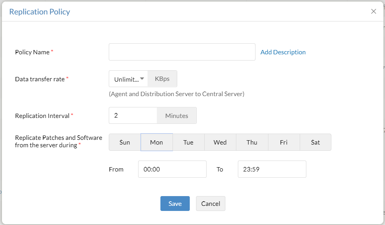The height and width of the screenshot is (225, 385).
Task: Open the Data transfer rate dropdown
Action: (x=130, y=79)
